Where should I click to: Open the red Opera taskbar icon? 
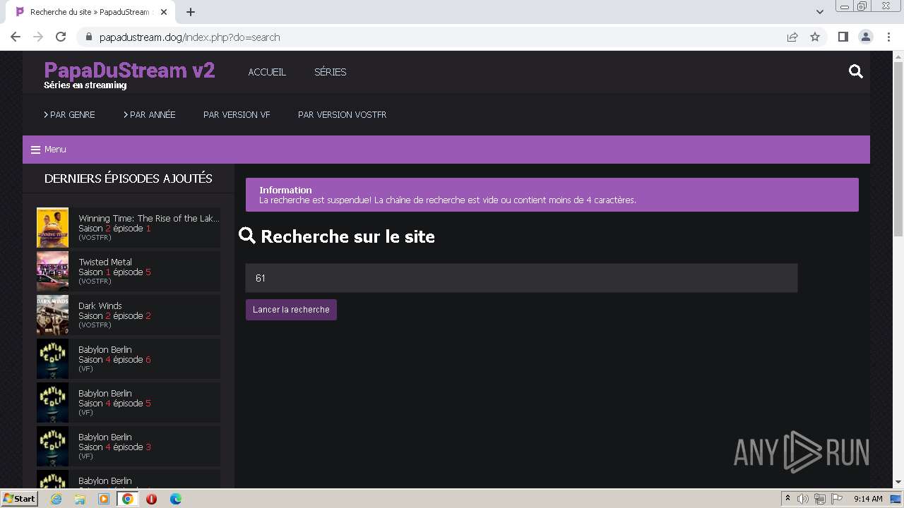tap(151, 499)
